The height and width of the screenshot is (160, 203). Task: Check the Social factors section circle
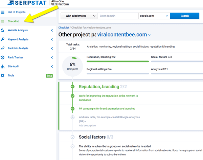pos(72,137)
